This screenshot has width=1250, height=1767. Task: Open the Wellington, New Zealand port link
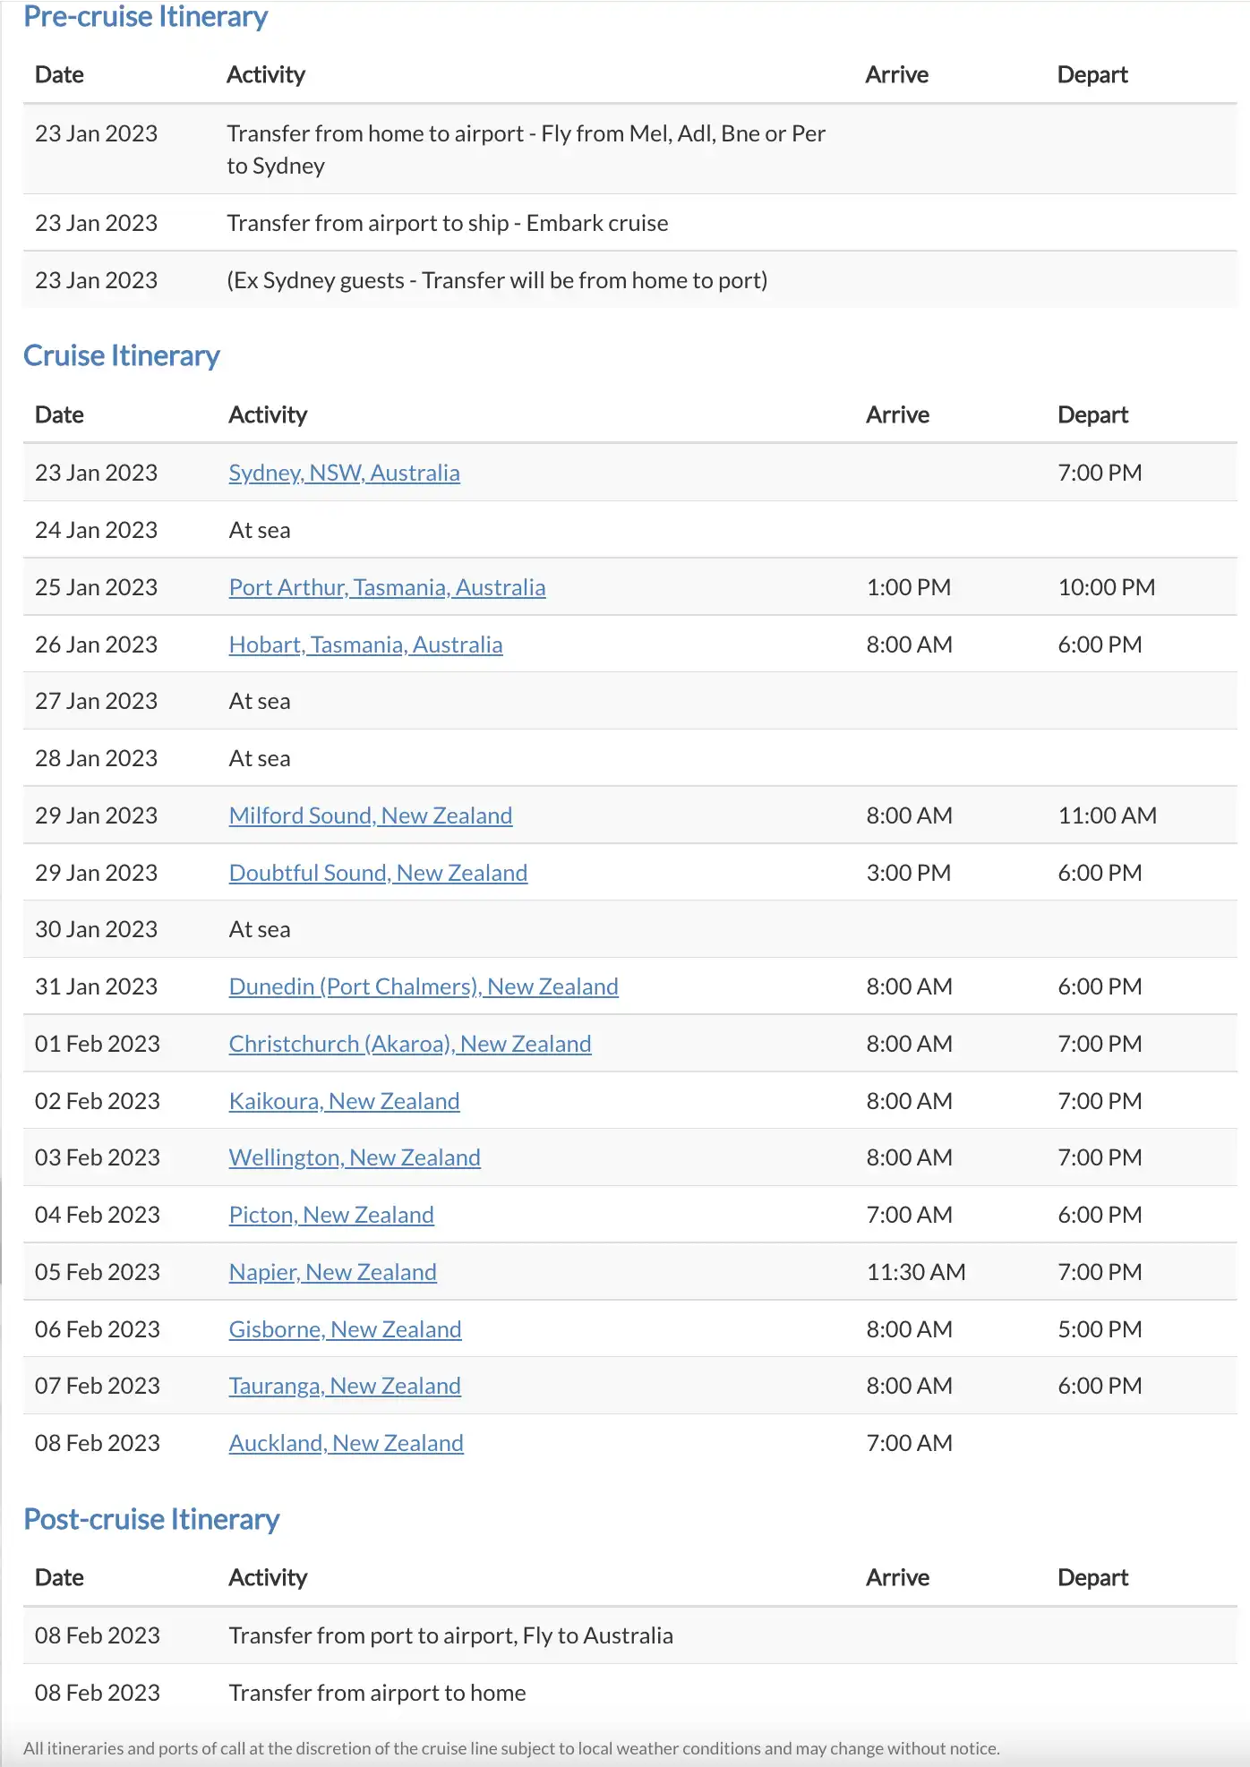[x=355, y=1157]
